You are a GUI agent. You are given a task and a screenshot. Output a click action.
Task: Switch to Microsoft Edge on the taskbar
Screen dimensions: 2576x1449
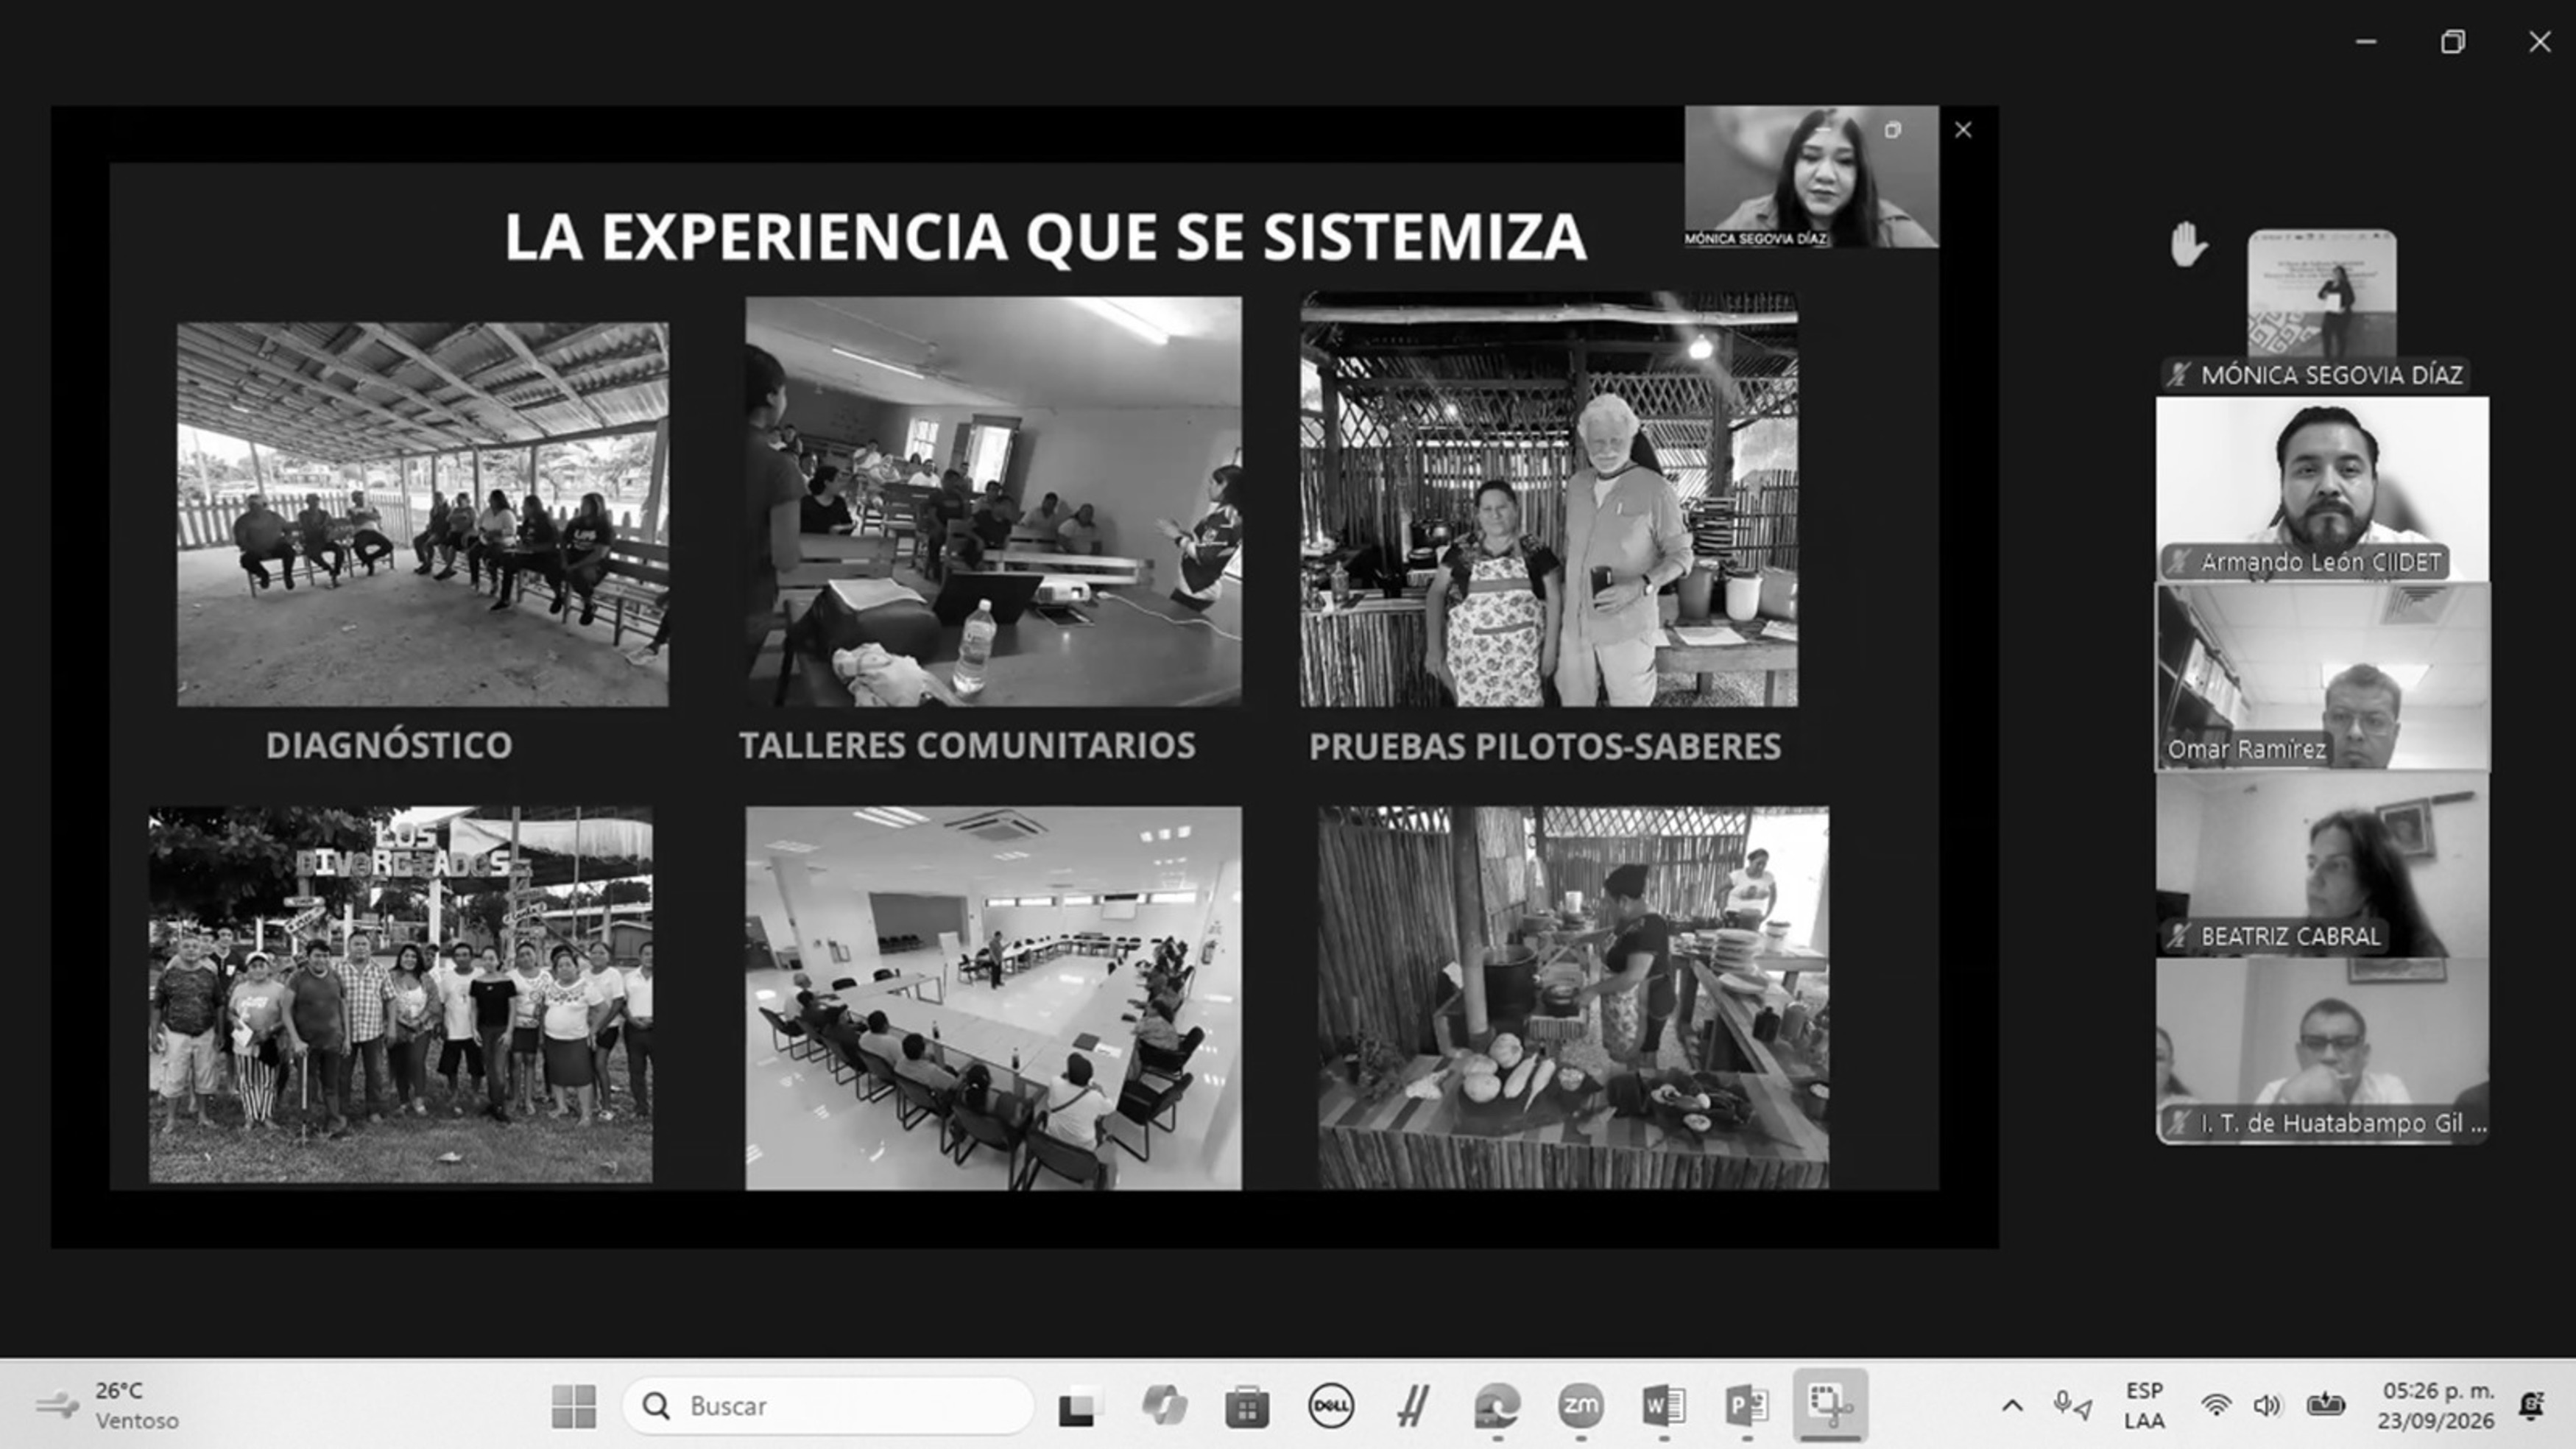(1497, 1406)
